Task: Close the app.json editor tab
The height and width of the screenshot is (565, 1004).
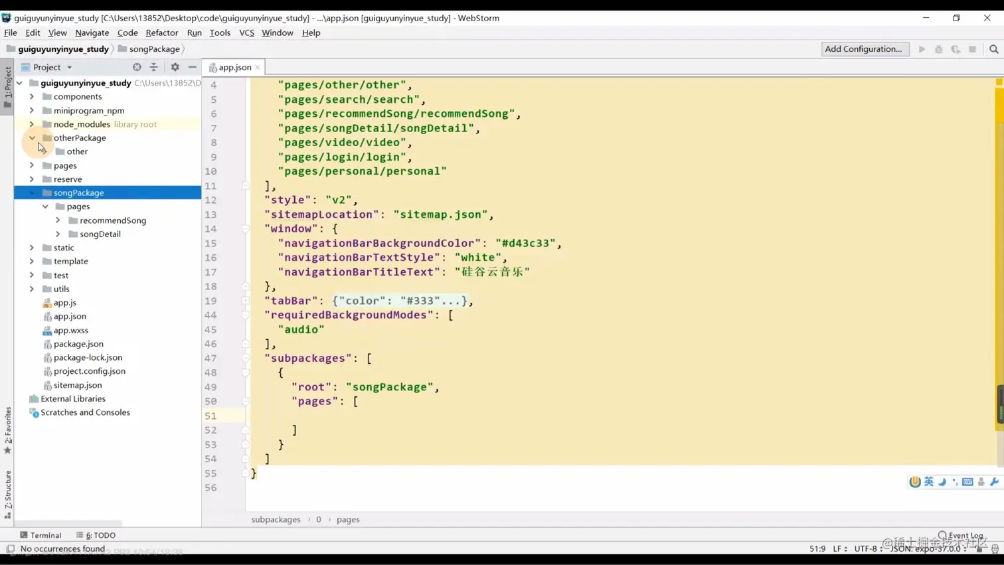Action: pyautogui.click(x=258, y=67)
